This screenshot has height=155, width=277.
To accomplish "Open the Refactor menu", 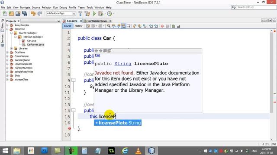I will (x=46, y=8).
